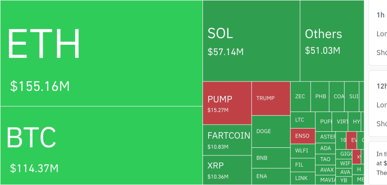Click the ENA block

270,176
